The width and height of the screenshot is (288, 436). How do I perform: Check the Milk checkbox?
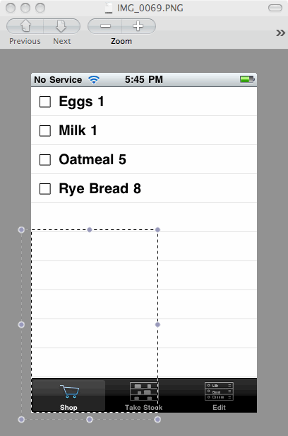[45, 131]
